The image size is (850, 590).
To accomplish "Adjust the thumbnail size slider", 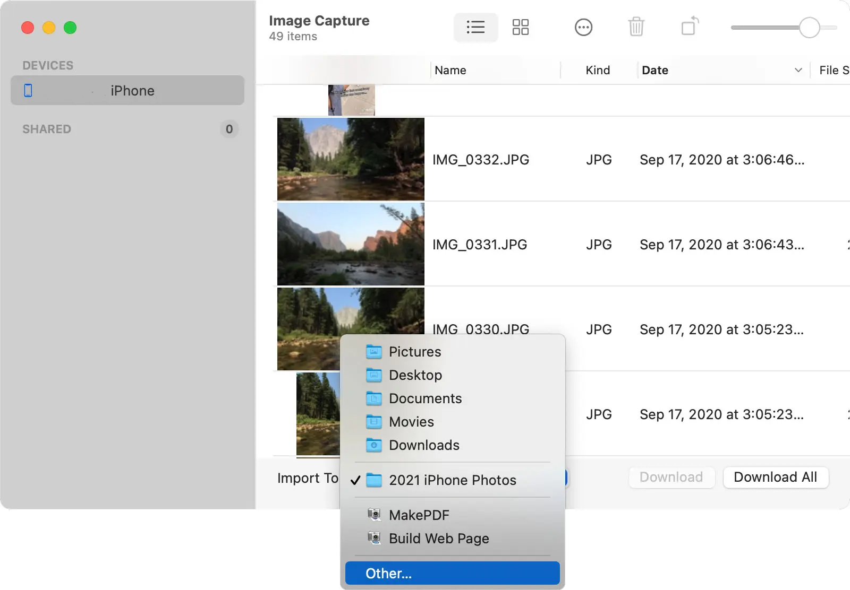I will coord(809,28).
